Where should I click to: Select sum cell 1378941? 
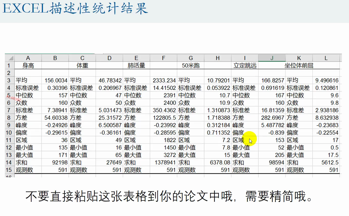pyautogui.click(x=163, y=163)
